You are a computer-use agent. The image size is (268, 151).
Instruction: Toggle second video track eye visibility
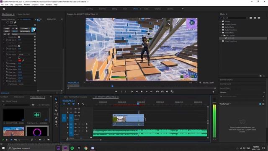[79, 112]
